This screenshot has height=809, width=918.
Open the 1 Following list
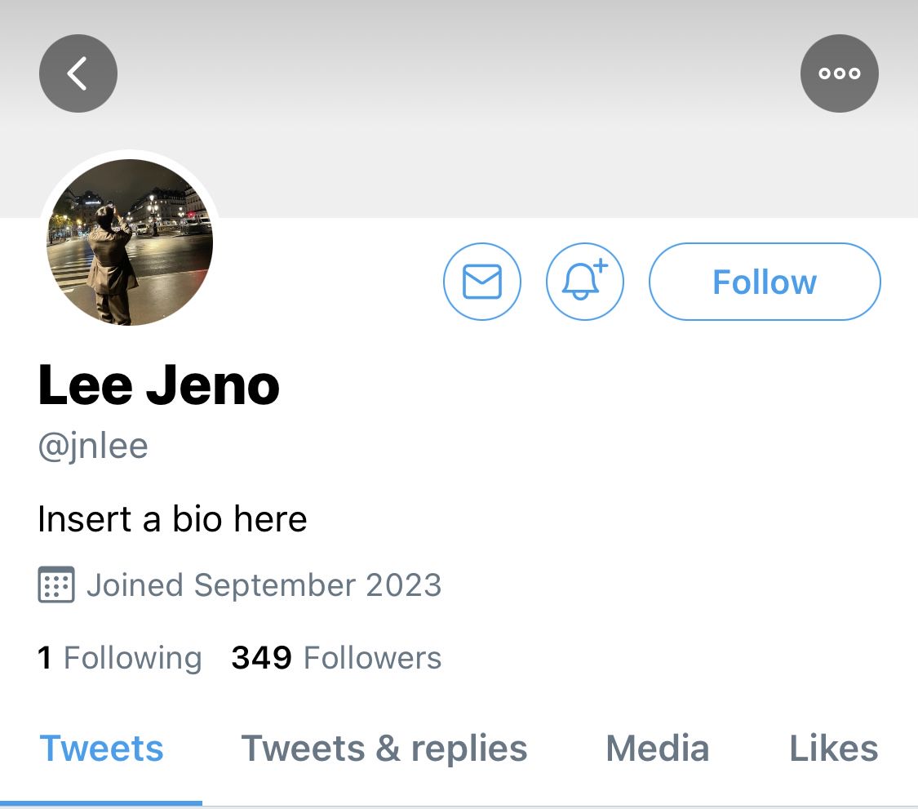119,657
